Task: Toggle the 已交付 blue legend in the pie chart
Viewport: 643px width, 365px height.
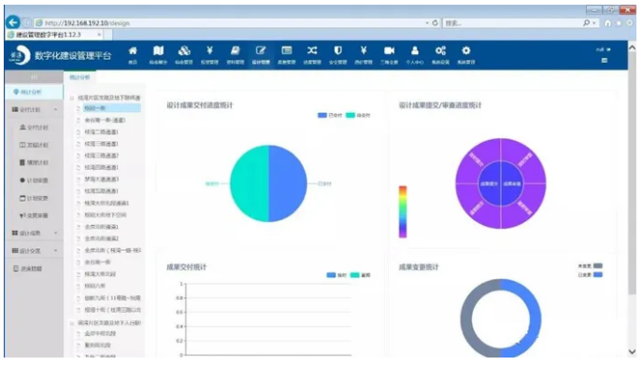Action: tap(330, 116)
